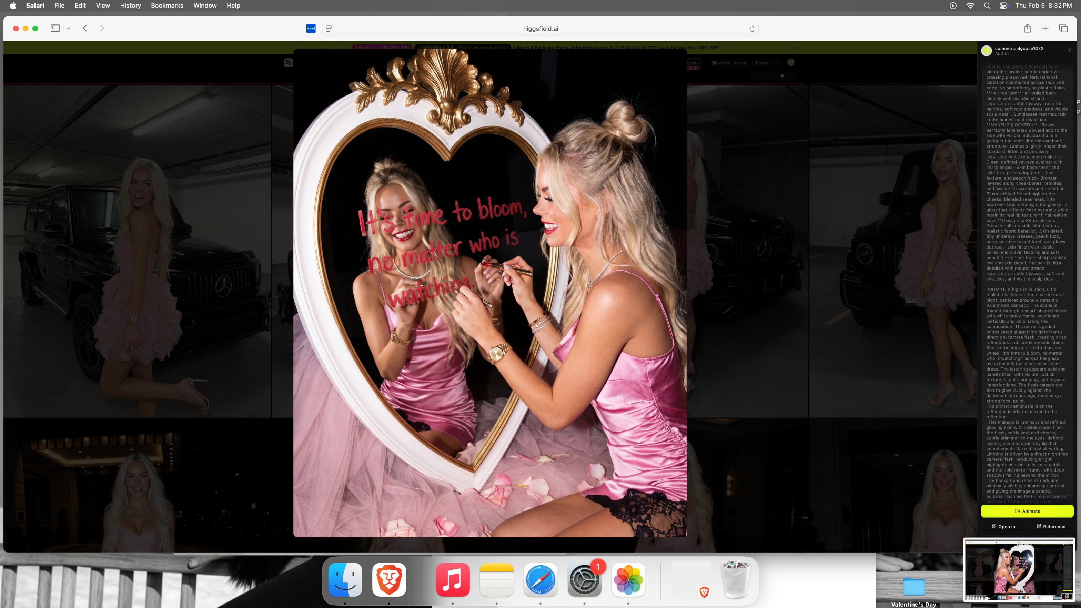1081x608 pixels.
Task: Open commercialgoose1072 author avatar
Action: click(986, 51)
